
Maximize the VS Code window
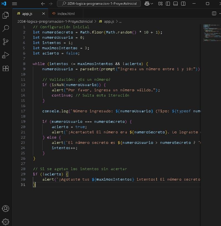point(207,4)
